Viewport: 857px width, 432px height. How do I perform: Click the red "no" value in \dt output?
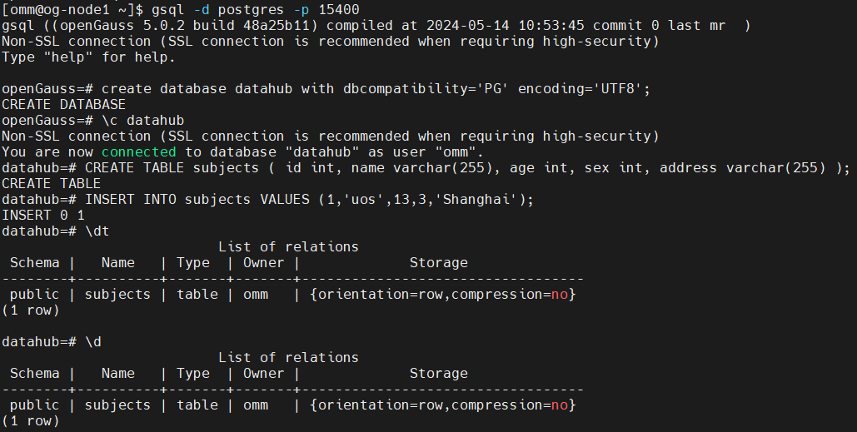[x=560, y=295]
